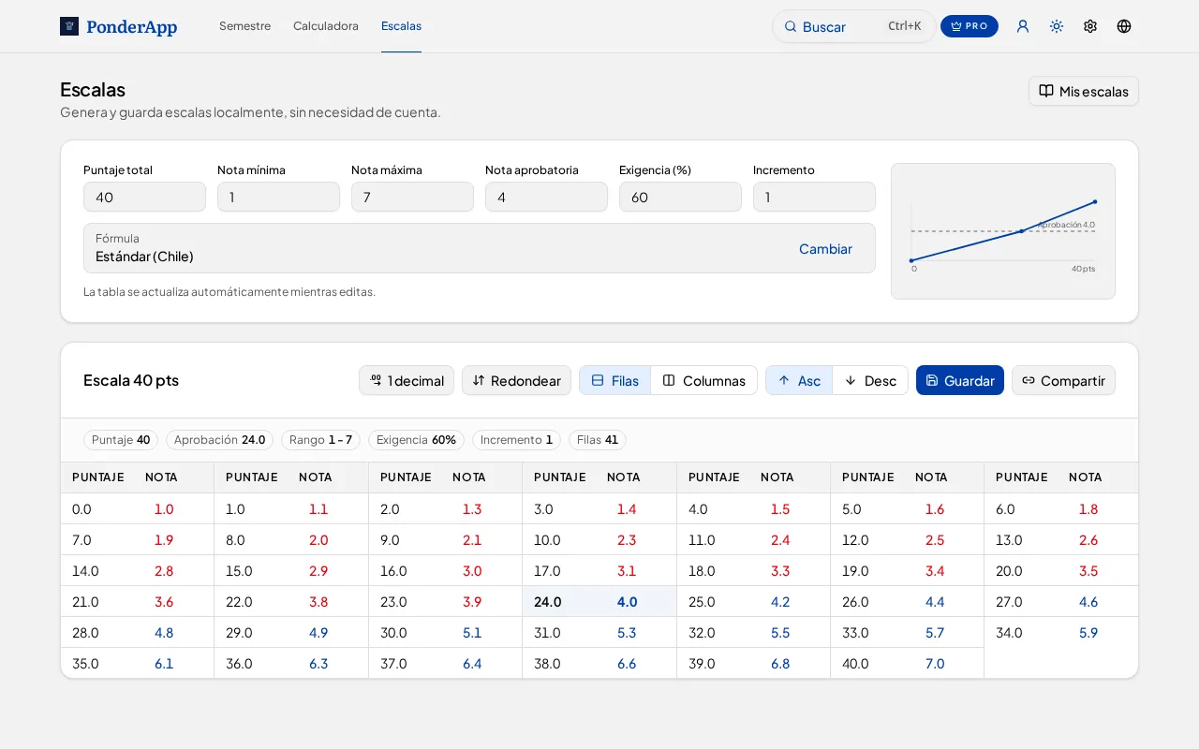Select the Escalas tab
1199x749 pixels.
(x=401, y=26)
